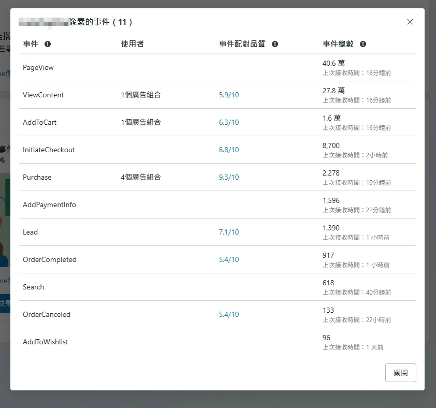Viewport: 436px width, 408px height.
Task: Click InitiateCheckout last received 2小時前
Action: (355, 155)
